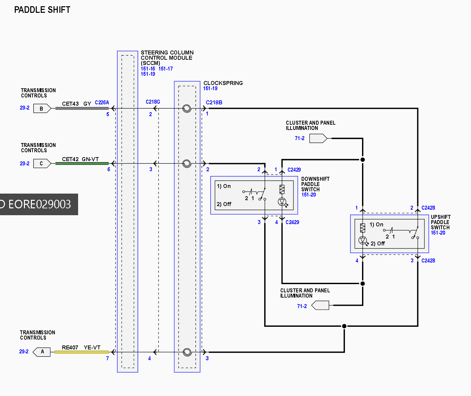471x396 pixels.
Task: Click the C218G connector label
Action: 153,102
